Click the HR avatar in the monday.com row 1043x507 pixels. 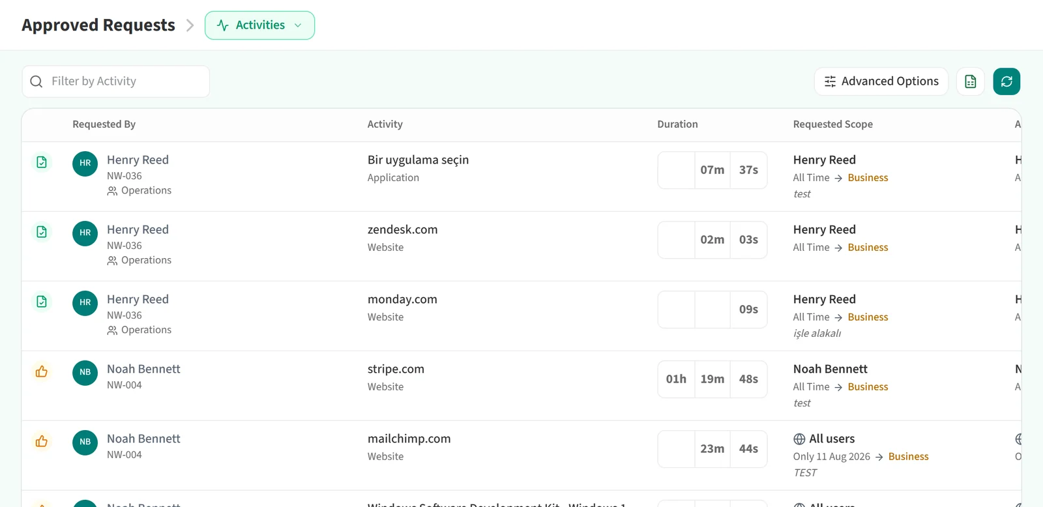[x=85, y=303]
